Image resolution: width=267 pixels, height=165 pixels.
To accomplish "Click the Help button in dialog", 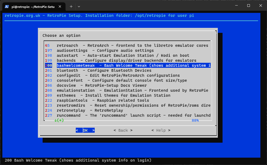I will pyautogui.click(x=161, y=130).
